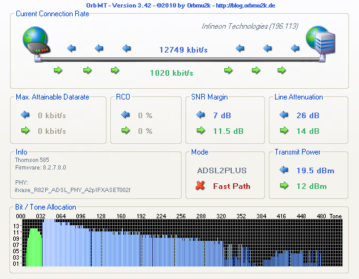Image resolution: width=359 pixels, height=279 pixels.
Task: Click green arrow in the RCO panel
Action: tap(126, 130)
